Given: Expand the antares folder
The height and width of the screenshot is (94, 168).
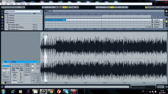Looking at the screenshot, I should point(6,18).
